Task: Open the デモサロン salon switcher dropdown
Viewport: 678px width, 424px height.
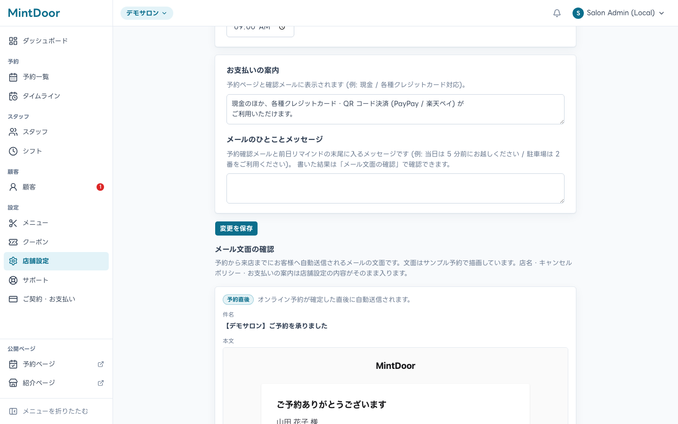Action: click(x=147, y=13)
